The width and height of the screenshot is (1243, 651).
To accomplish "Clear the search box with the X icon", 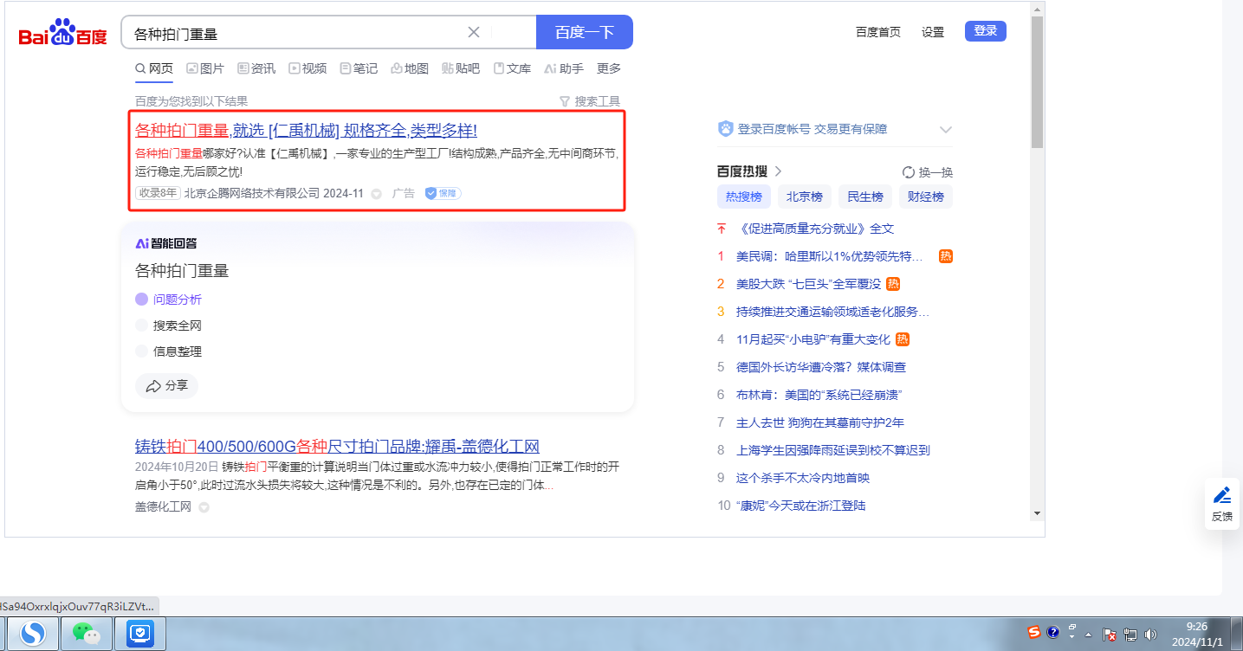I will [x=474, y=33].
